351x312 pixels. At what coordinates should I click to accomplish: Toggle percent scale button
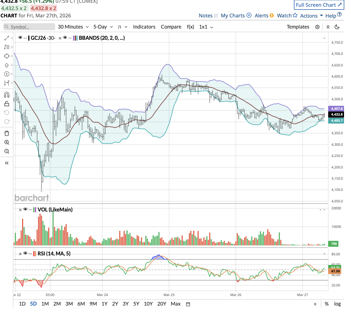click(x=327, y=304)
